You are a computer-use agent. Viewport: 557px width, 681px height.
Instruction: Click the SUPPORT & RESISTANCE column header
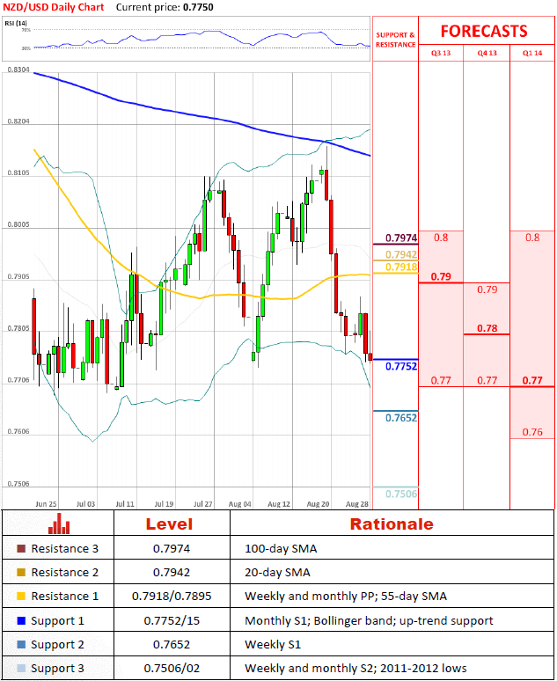coord(395,40)
